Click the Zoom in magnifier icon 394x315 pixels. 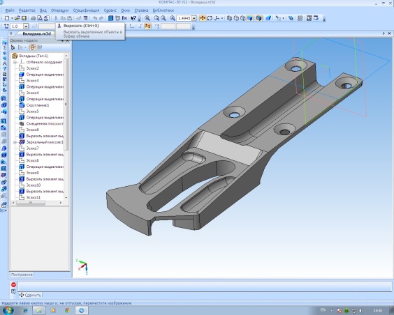pos(156,18)
